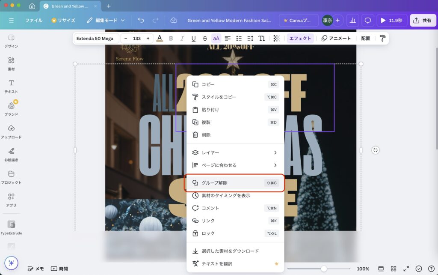Open the 素材 elements panel
The height and width of the screenshot is (275, 438).
(11, 64)
